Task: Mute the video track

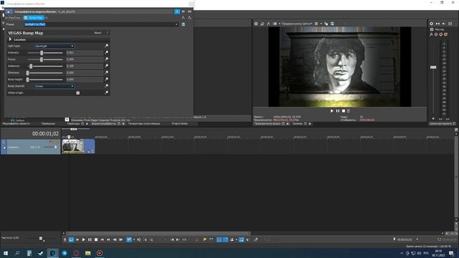Action: pyautogui.click(x=51, y=142)
